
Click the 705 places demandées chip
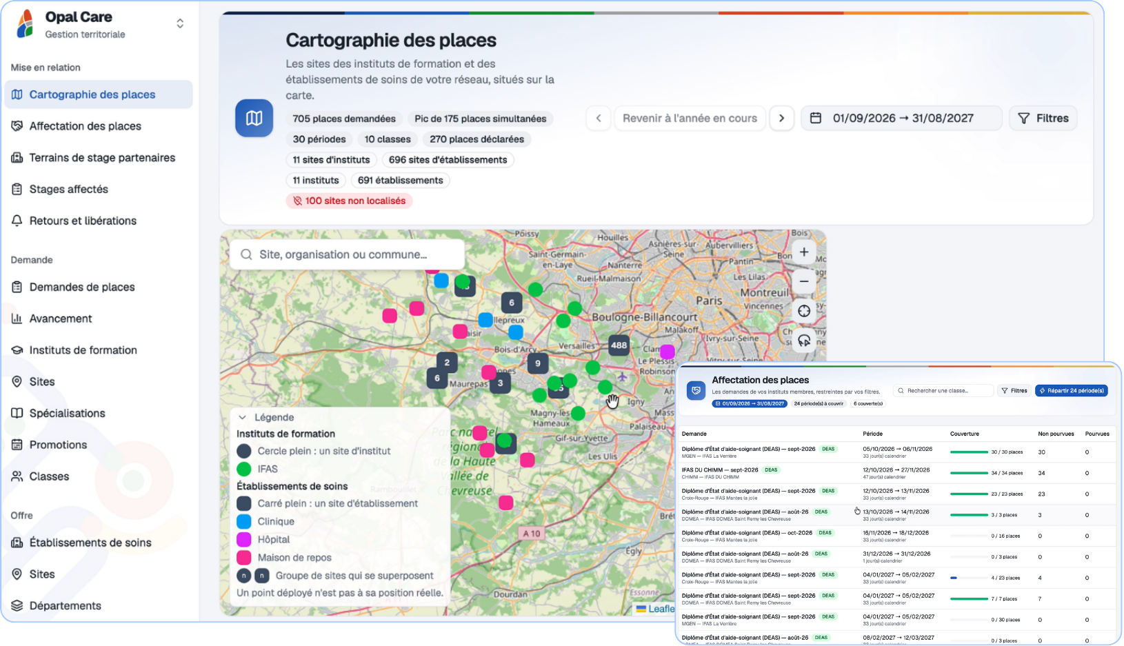pos(344,119)
